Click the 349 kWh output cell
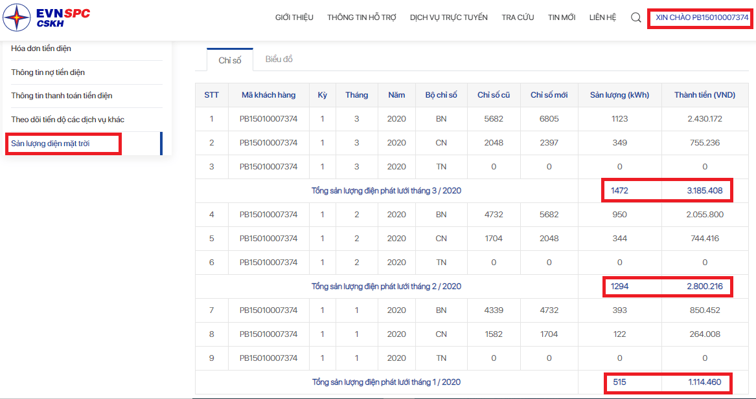This screenshot has height=399, width=756. (619, 142)
